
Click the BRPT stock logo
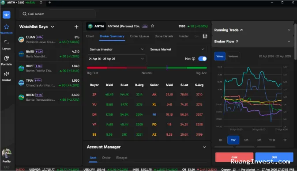tap(21, 68)
